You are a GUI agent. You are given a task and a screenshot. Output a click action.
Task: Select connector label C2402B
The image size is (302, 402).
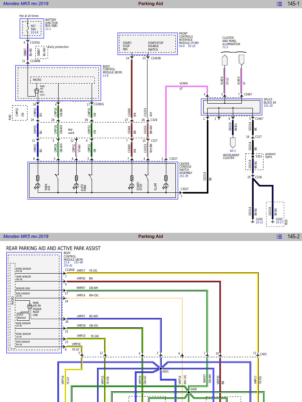[x=156, y=58]
